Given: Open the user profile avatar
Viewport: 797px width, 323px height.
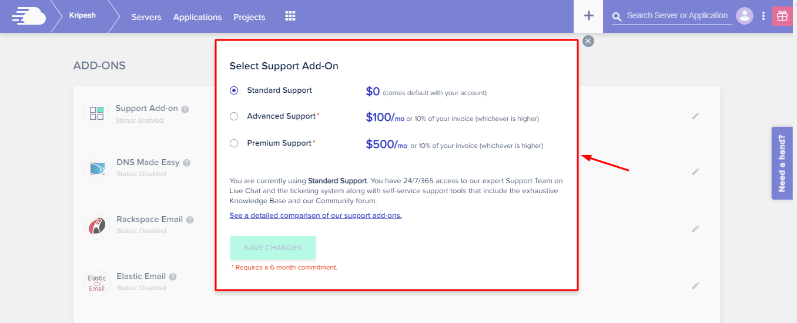Looking at the screenshot, I should click(745, 16).
